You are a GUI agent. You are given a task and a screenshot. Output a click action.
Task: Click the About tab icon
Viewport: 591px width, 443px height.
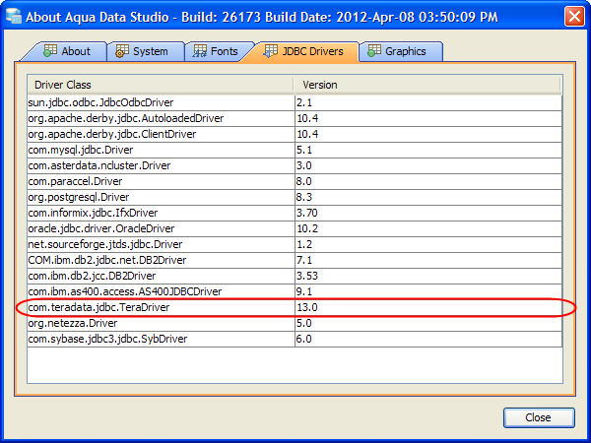[x=50, y=51]
